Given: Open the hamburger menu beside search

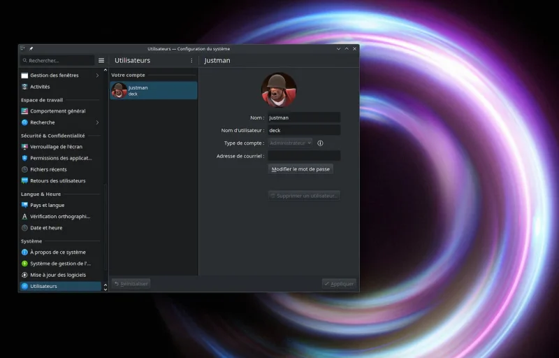Looking at the screenshot, I should (101, 61).
